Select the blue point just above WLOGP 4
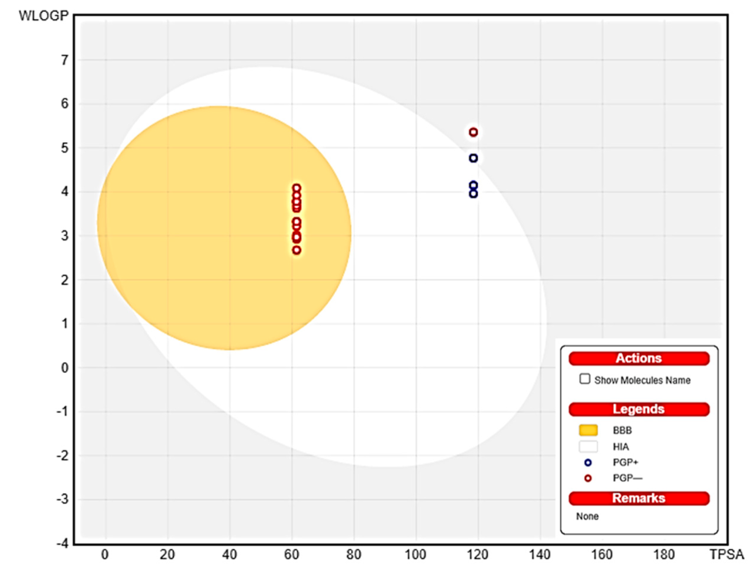This screenshot has width=752, height=575. 473,185
